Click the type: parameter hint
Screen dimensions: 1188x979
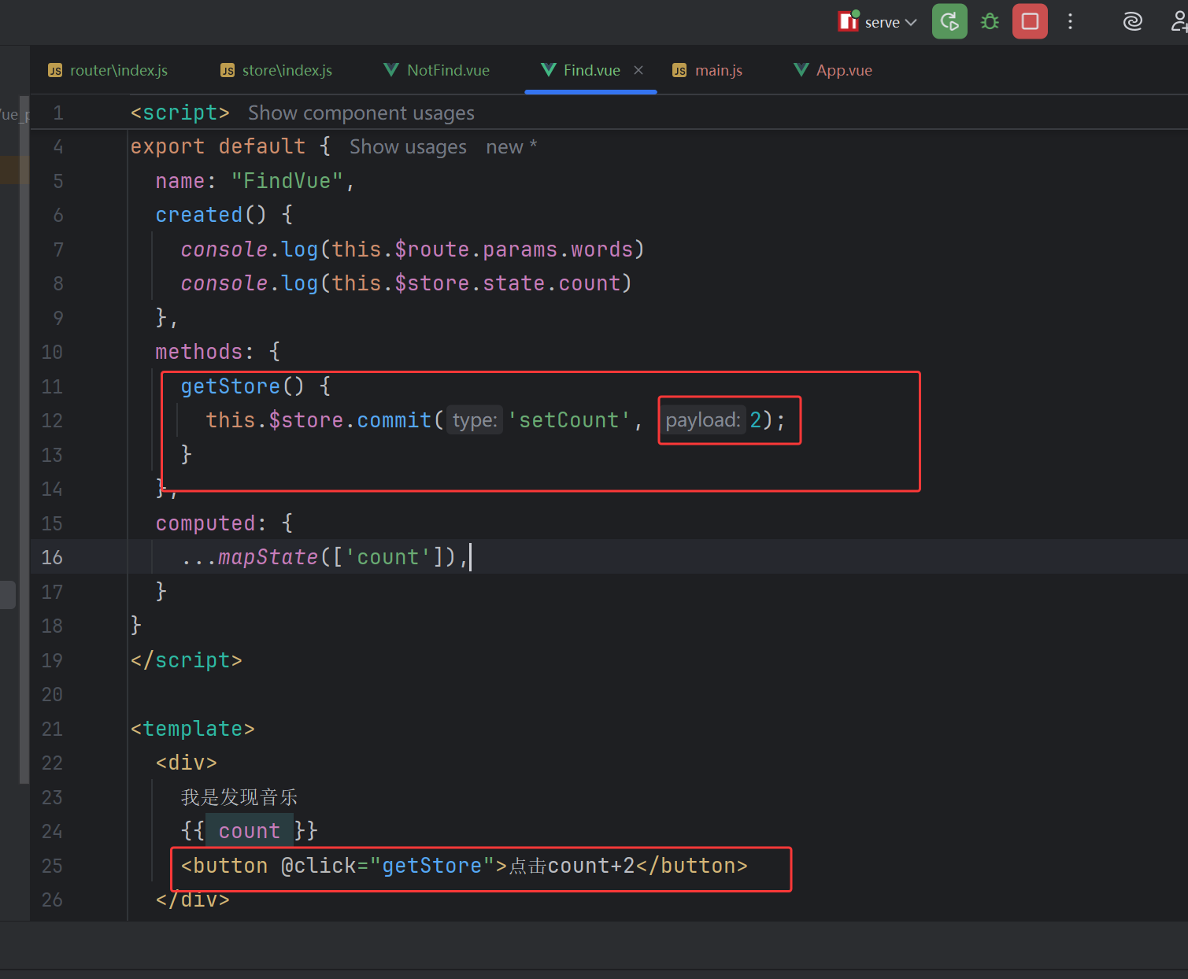coord(475,420)
